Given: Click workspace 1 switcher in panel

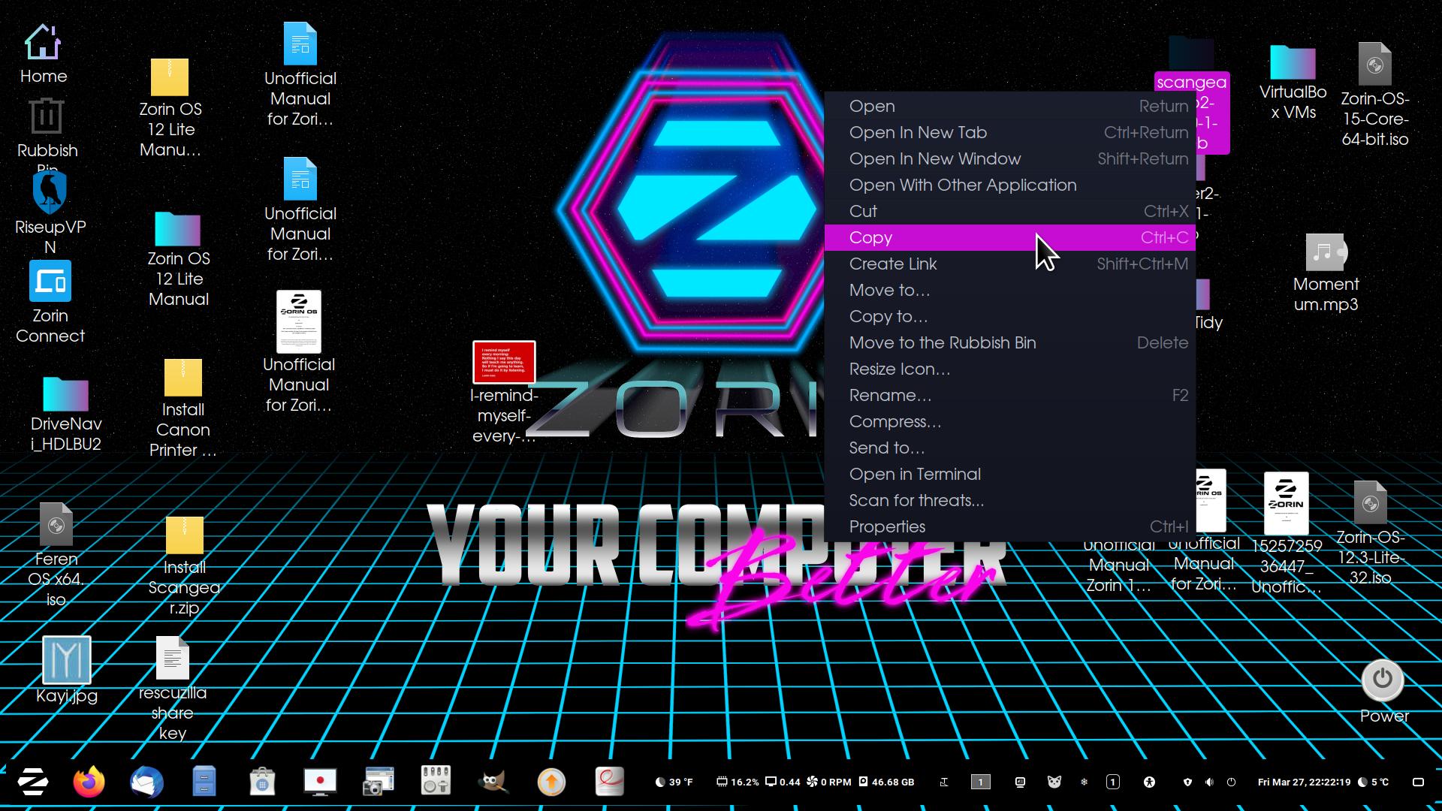Looking at the screenshot, I should coord(980,782).
